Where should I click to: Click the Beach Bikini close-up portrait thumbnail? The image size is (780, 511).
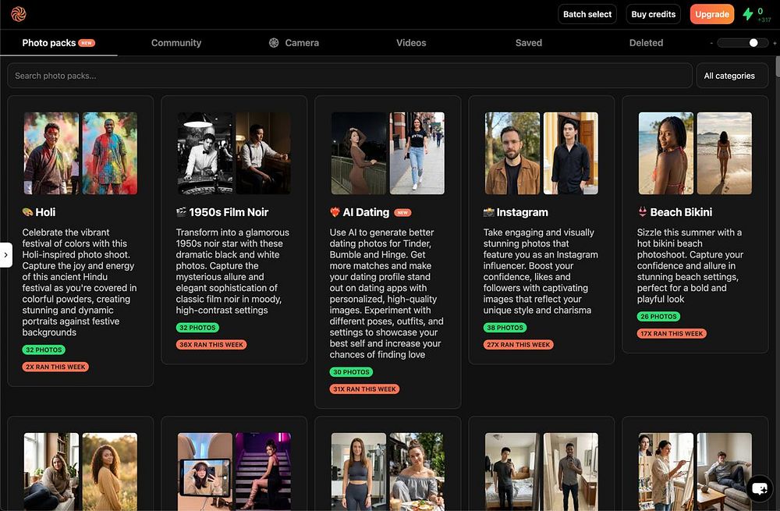coord(666,153)
